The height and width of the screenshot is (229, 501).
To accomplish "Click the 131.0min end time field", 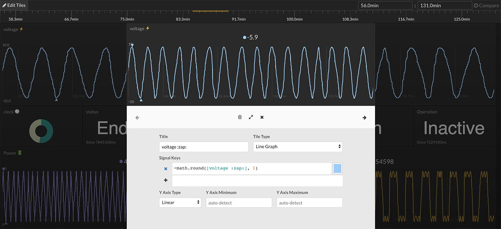I will tap(444, 5).
